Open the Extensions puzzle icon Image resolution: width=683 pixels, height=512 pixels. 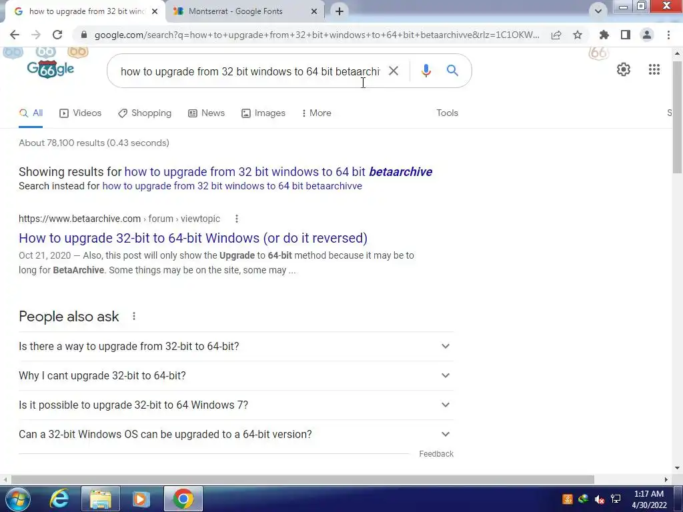pos(604,35)
